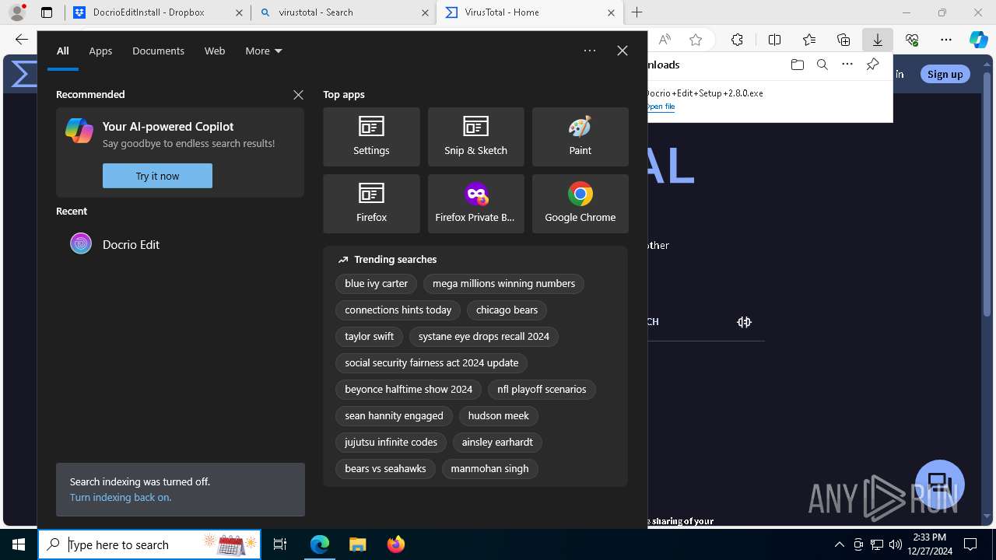Viewport: 996px width, 560px height.
Task: Show hidden system tray icons
Action: pos(839,544)
